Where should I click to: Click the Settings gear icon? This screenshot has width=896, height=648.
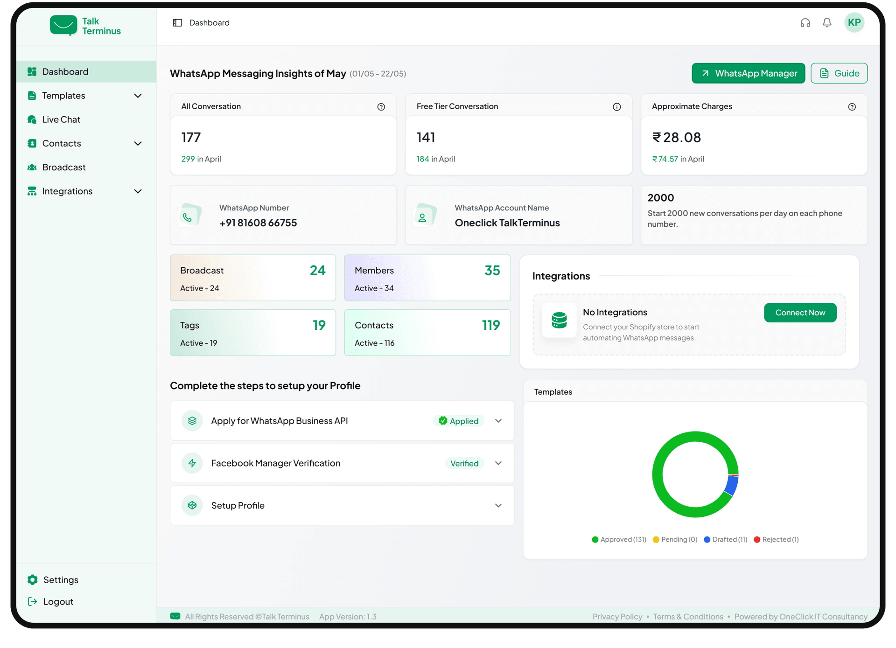pyautogui.click(x=32, y=579)
